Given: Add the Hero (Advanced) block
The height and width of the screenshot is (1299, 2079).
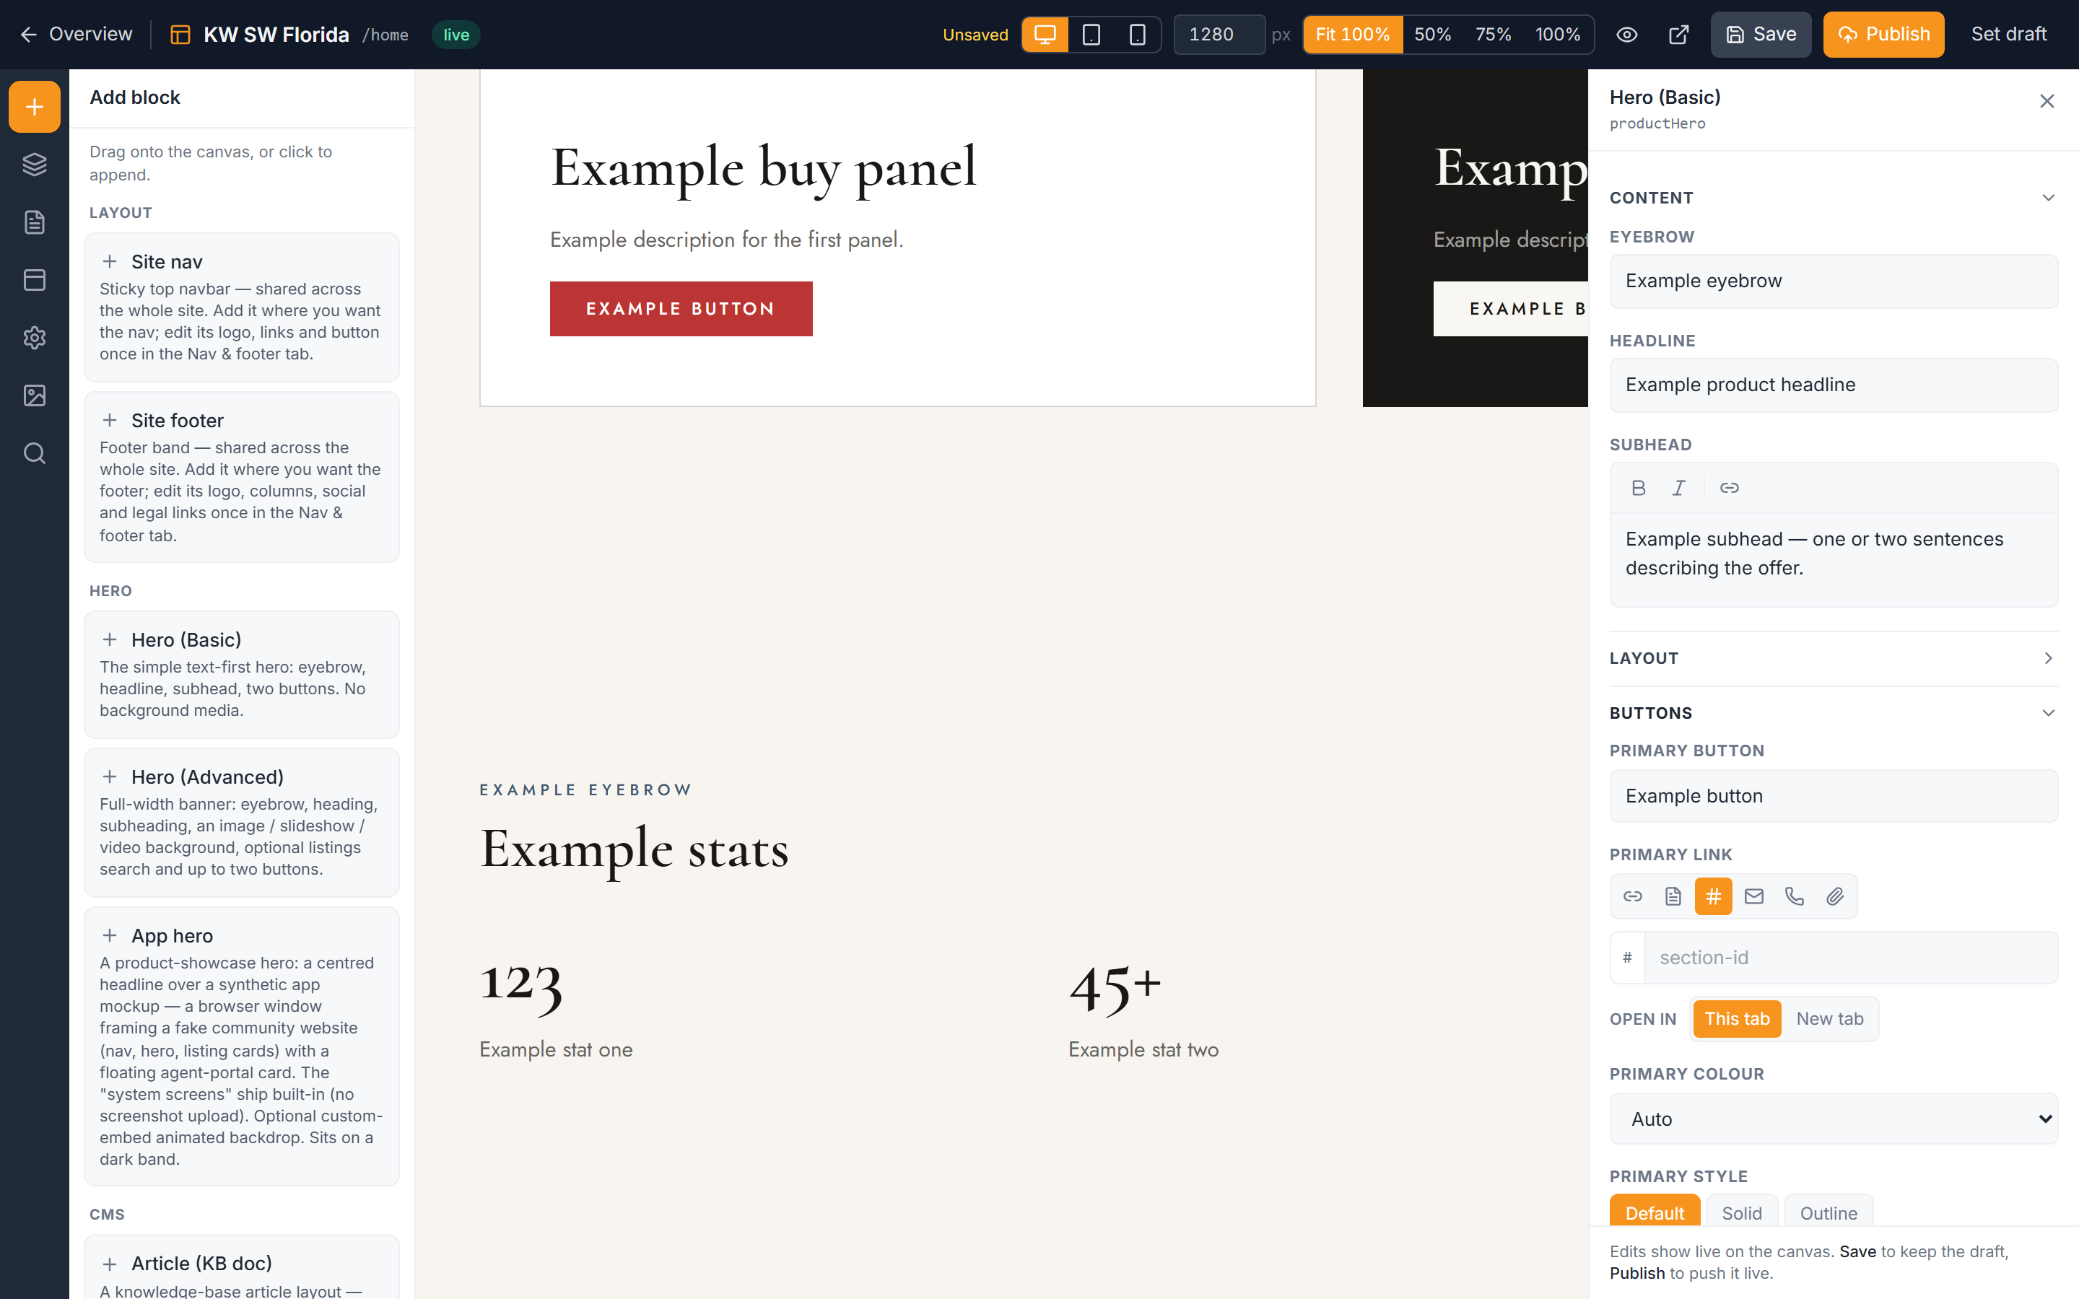Looking at the screenshot, I should tap(241, 822).
